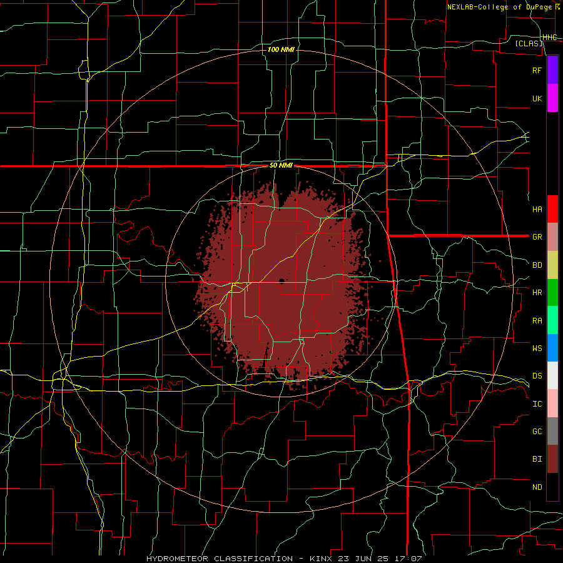Select the "BD" legend label
Image resolution: width=563 pixels, height=563 pixels.
point(537,265)
